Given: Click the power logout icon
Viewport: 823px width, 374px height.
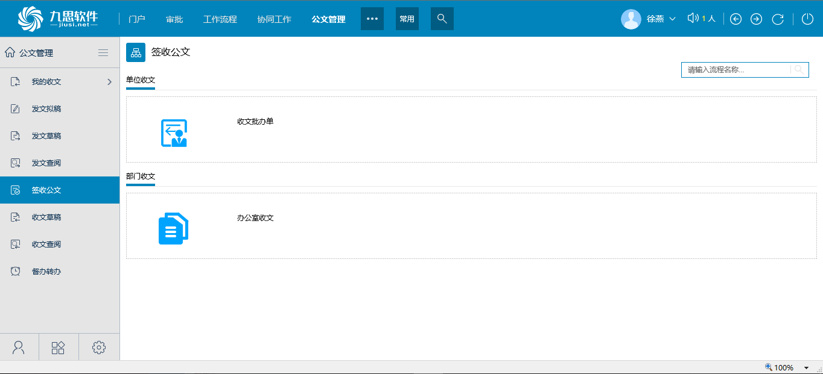Looking at the screenshot, I should [x=807, y=19].
